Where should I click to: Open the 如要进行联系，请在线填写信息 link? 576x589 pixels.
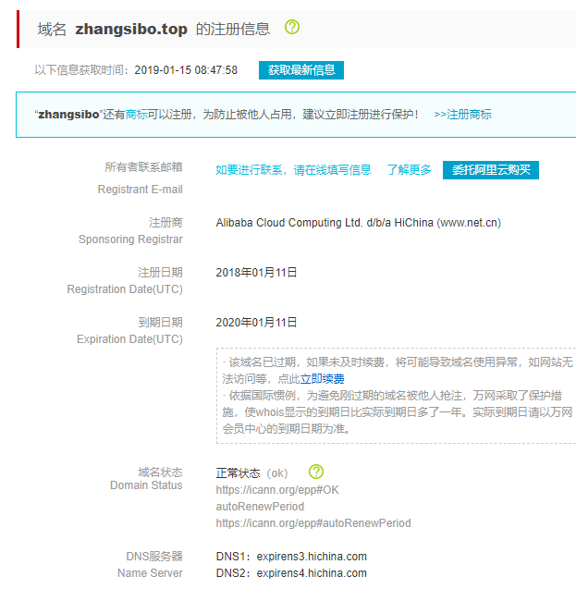click(x=293, y=170)
